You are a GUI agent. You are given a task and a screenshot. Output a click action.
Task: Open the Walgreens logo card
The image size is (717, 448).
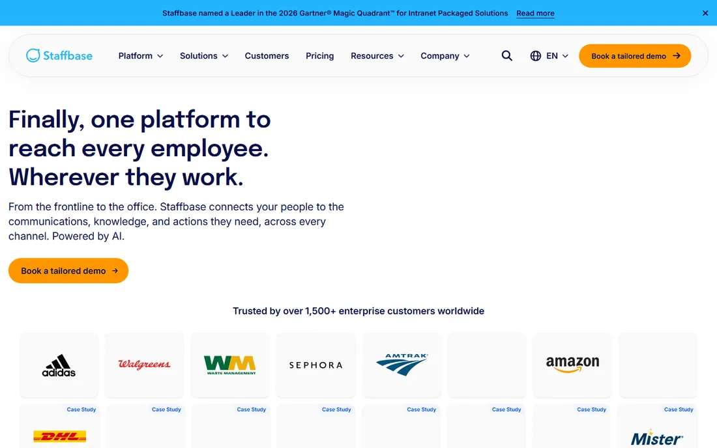tap(145, 365)
